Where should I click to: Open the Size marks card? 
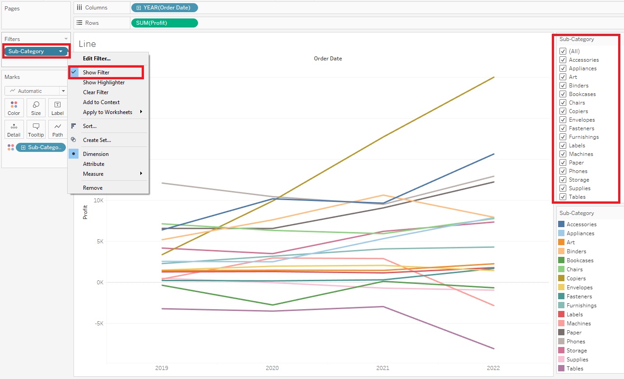pyautogui.click(x=36, y=108)
